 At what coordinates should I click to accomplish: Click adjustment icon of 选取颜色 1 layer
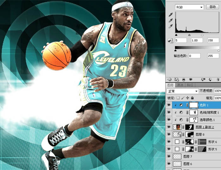click(181, 120)
